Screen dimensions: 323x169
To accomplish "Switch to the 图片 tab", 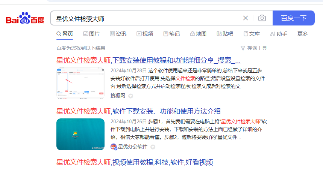I will 91,34.
